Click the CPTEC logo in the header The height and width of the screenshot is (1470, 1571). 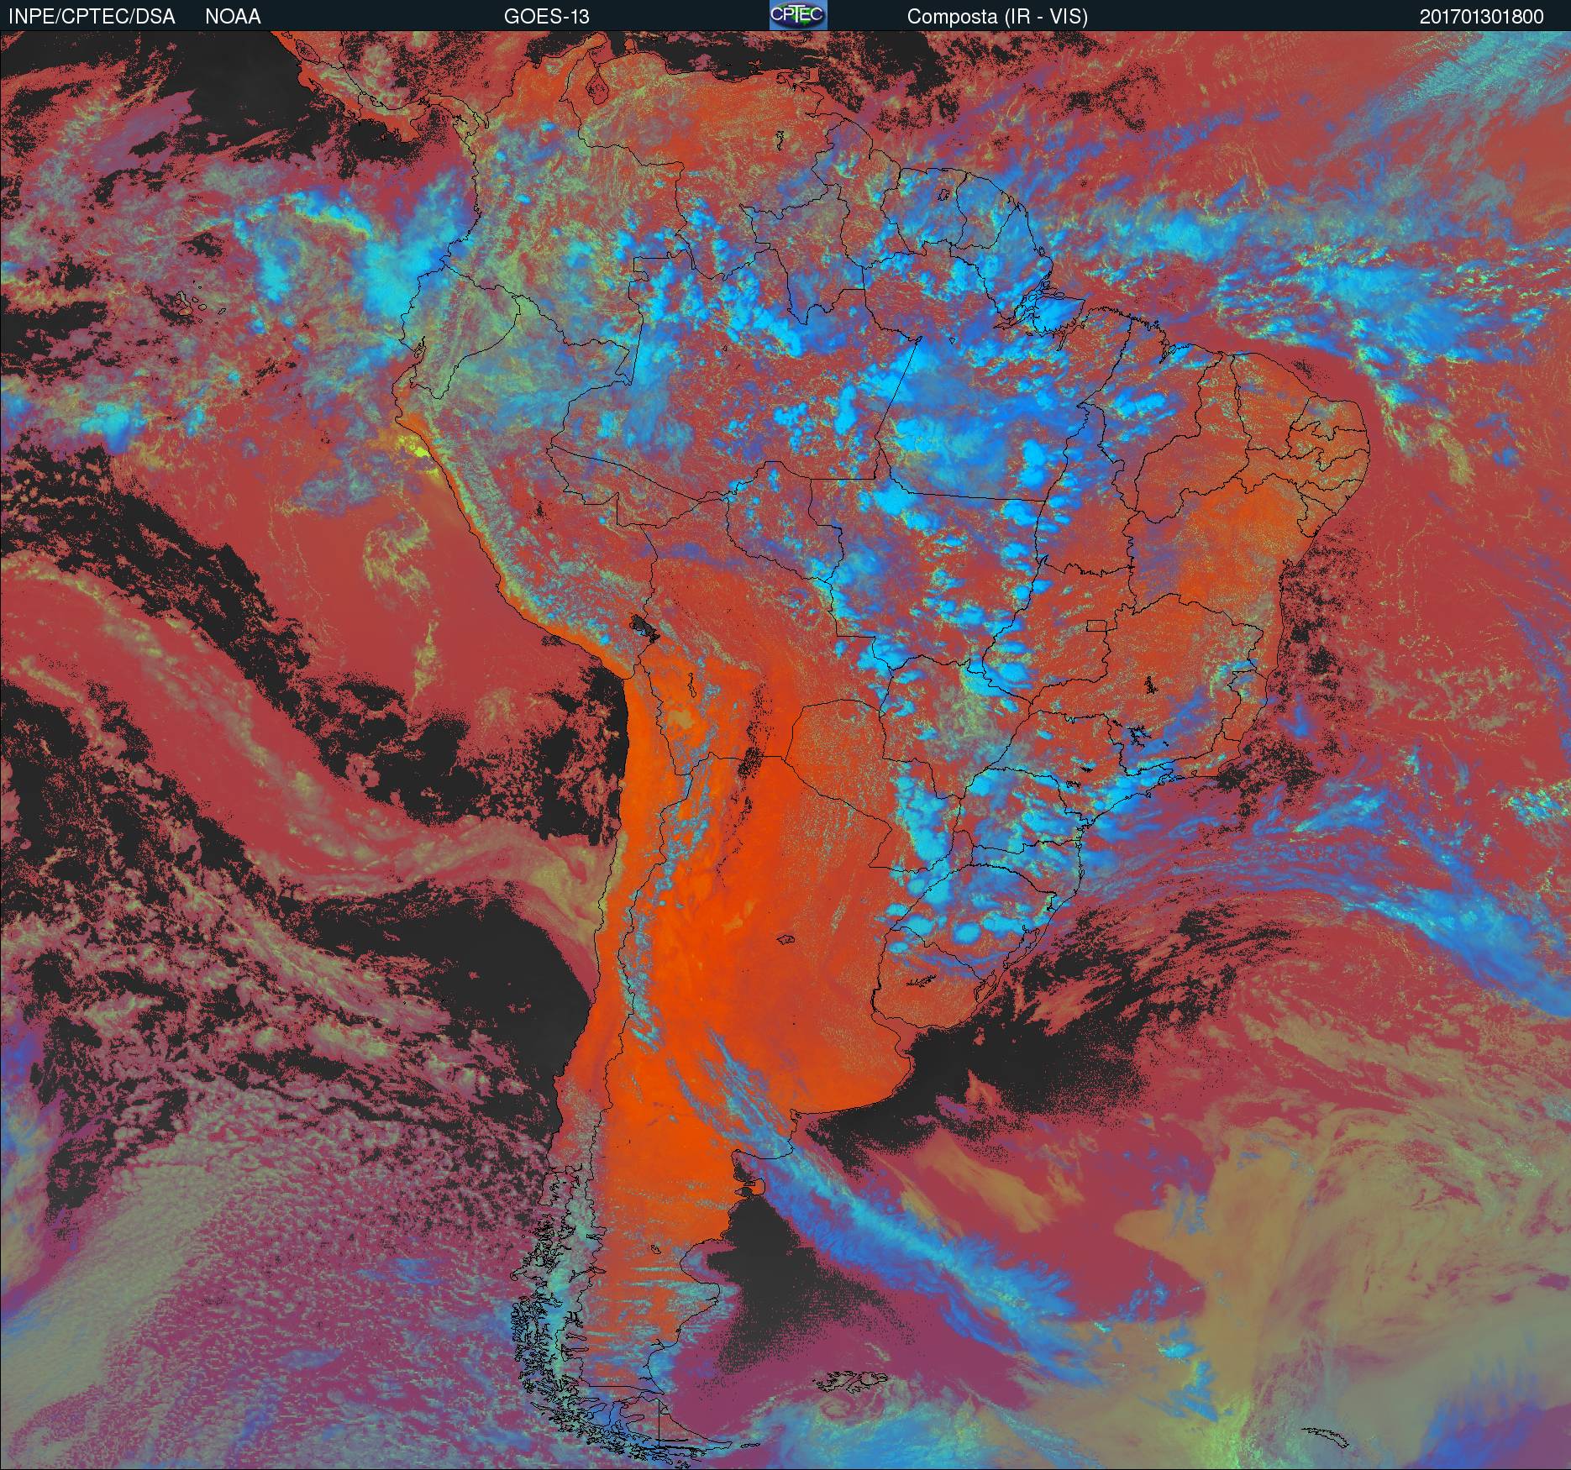tap(798, 15)
